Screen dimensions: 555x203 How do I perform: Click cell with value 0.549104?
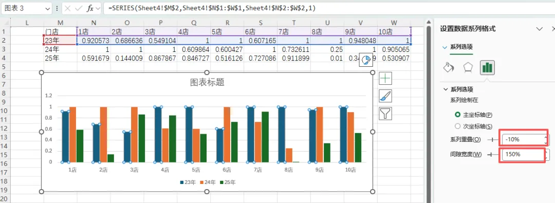tap(160, 41)
